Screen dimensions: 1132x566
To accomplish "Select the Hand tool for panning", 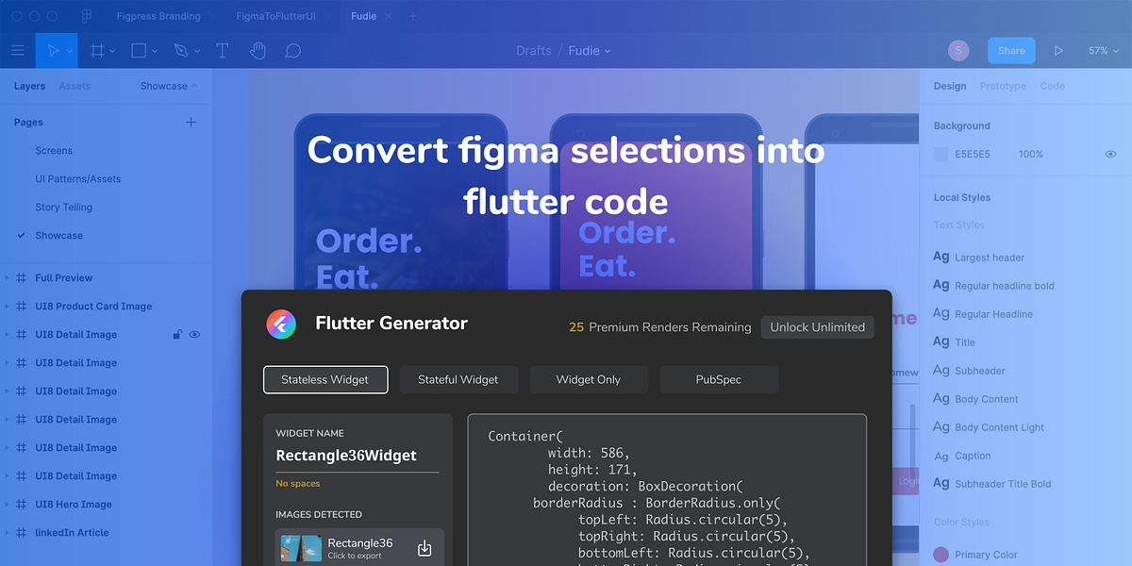I will coord(258,50).
